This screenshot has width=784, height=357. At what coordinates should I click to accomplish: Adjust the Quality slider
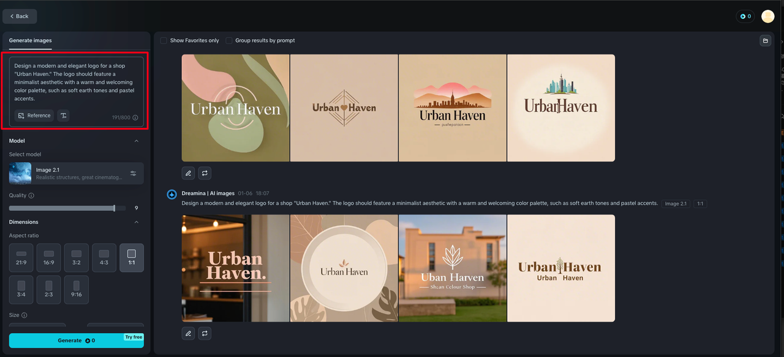[x=67, y=208]
